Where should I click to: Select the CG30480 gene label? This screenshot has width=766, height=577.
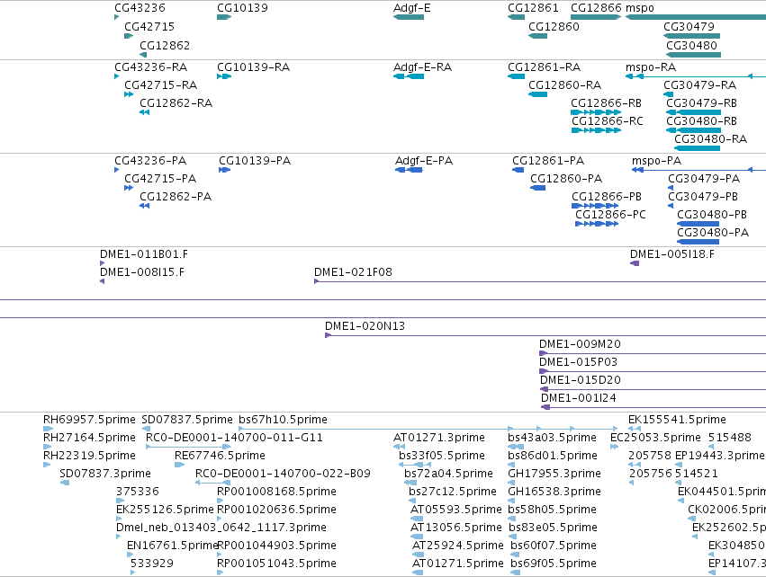tap(691, 45)
